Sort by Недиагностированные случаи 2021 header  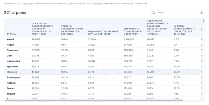tap(103, 33)
